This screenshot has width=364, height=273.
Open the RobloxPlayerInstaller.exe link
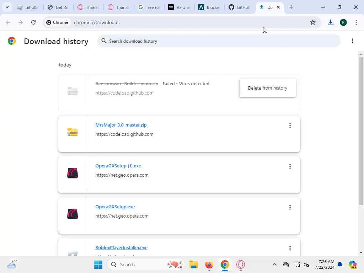click(x=122, y=247)
